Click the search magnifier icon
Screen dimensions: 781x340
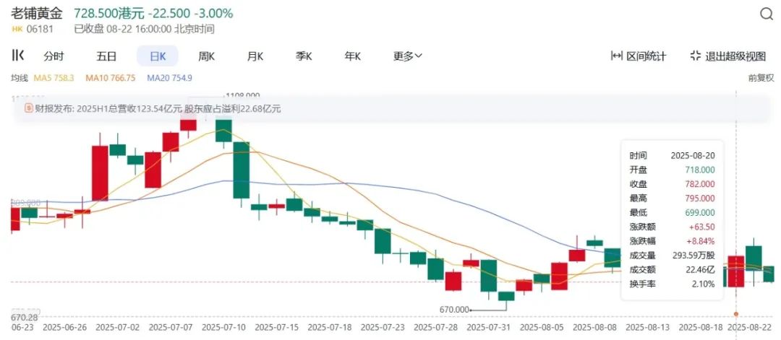766,14
